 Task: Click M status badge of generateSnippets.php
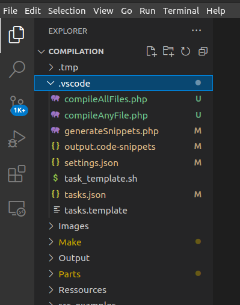pyautogui.click(x=198, y=131)
